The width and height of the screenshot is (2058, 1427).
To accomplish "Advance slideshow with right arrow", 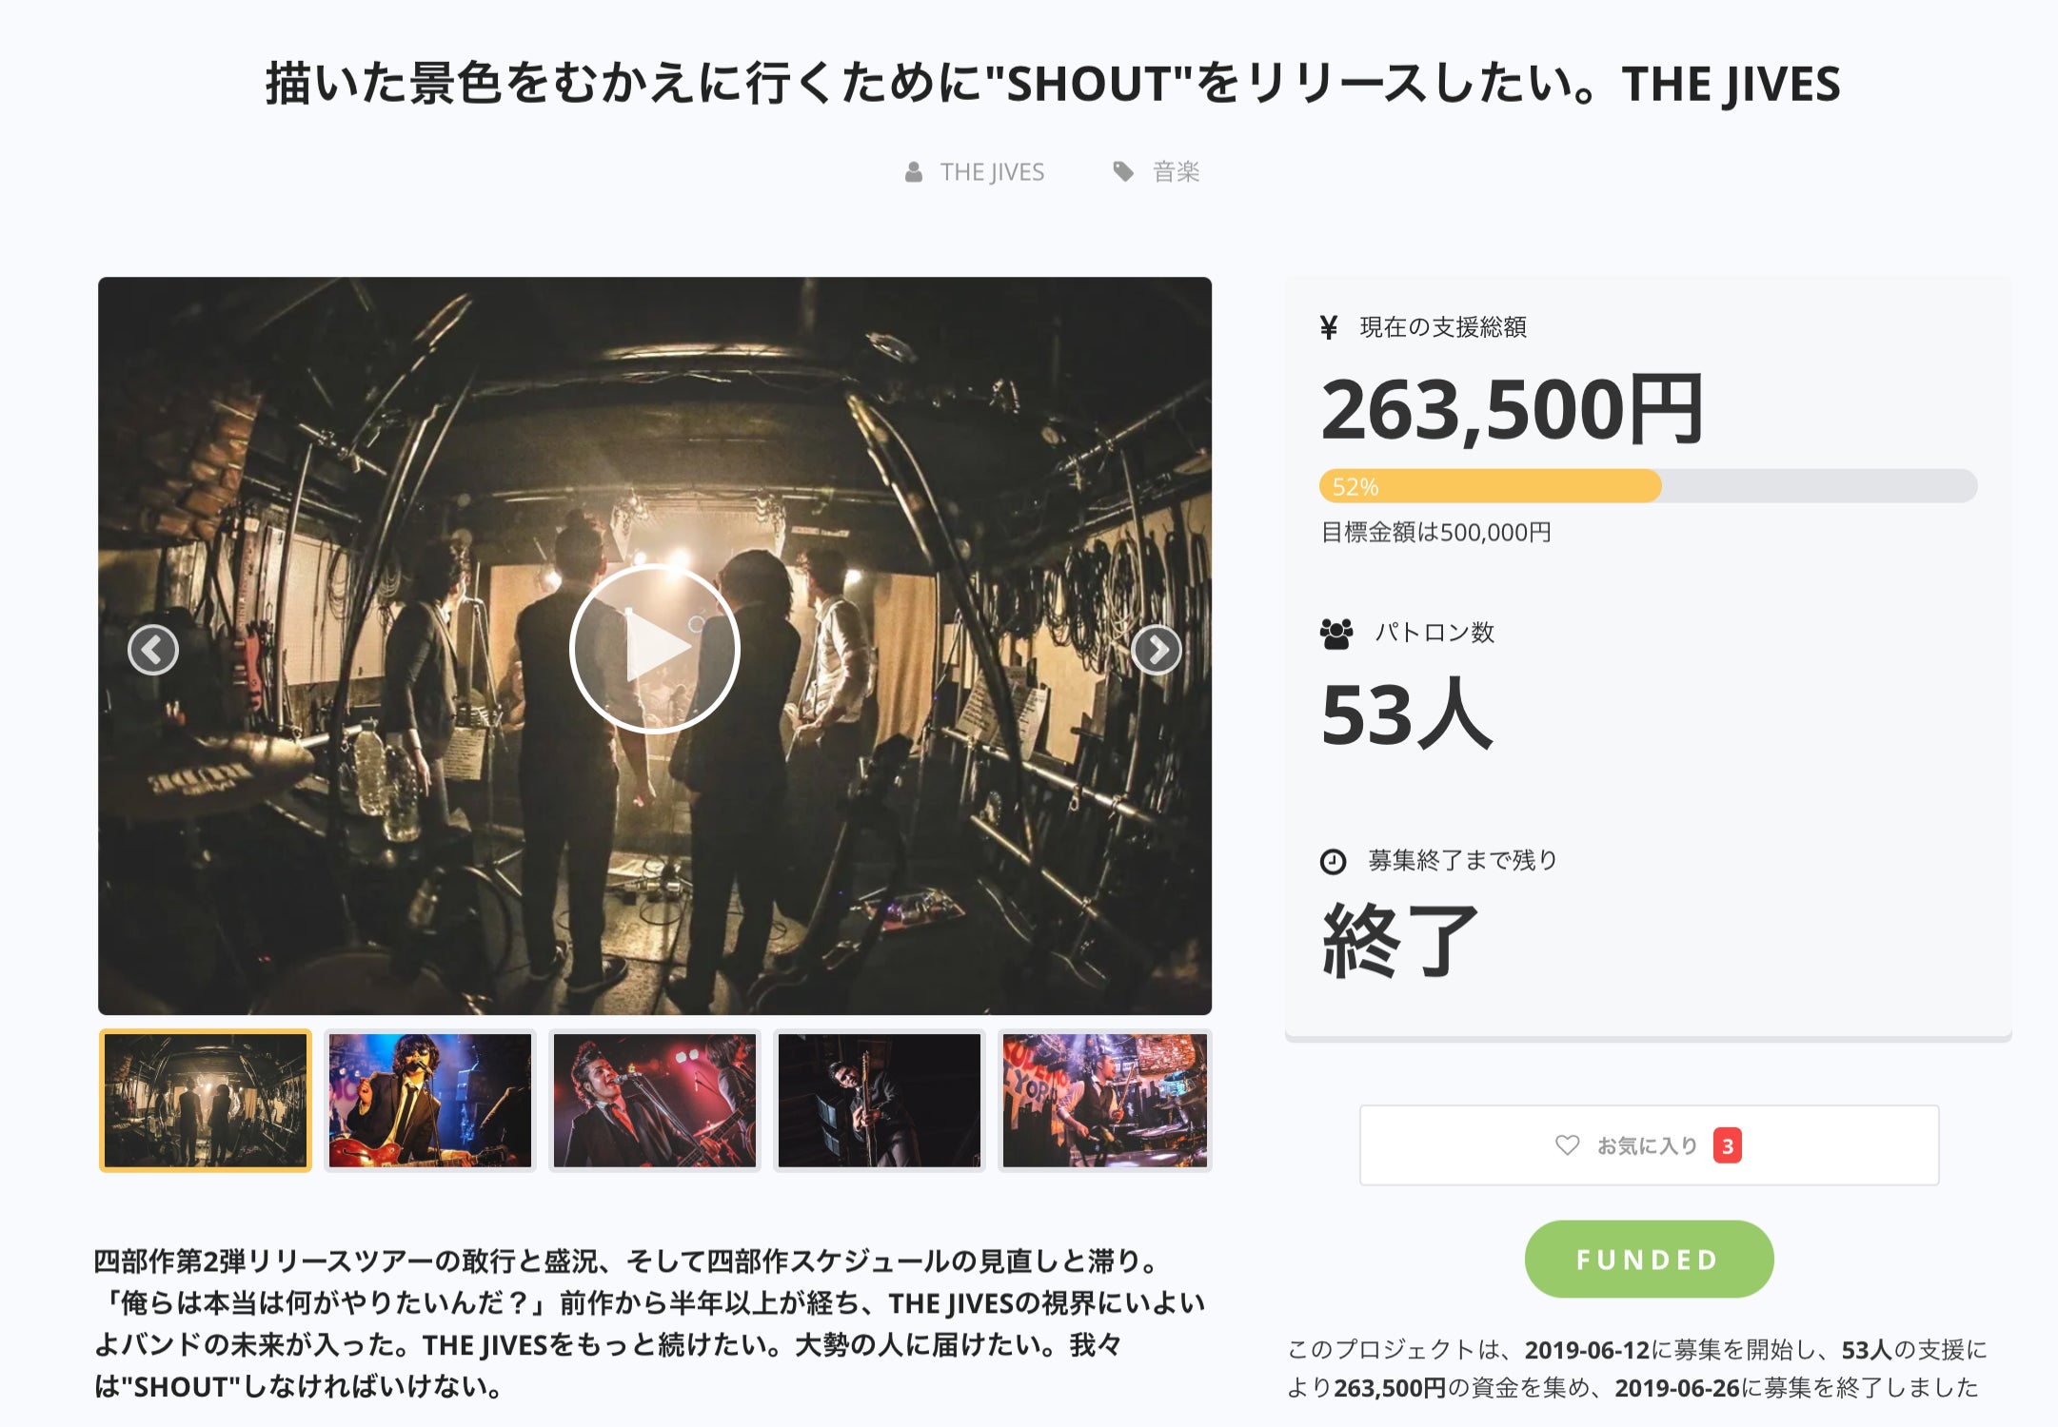I will (1157, 650).
